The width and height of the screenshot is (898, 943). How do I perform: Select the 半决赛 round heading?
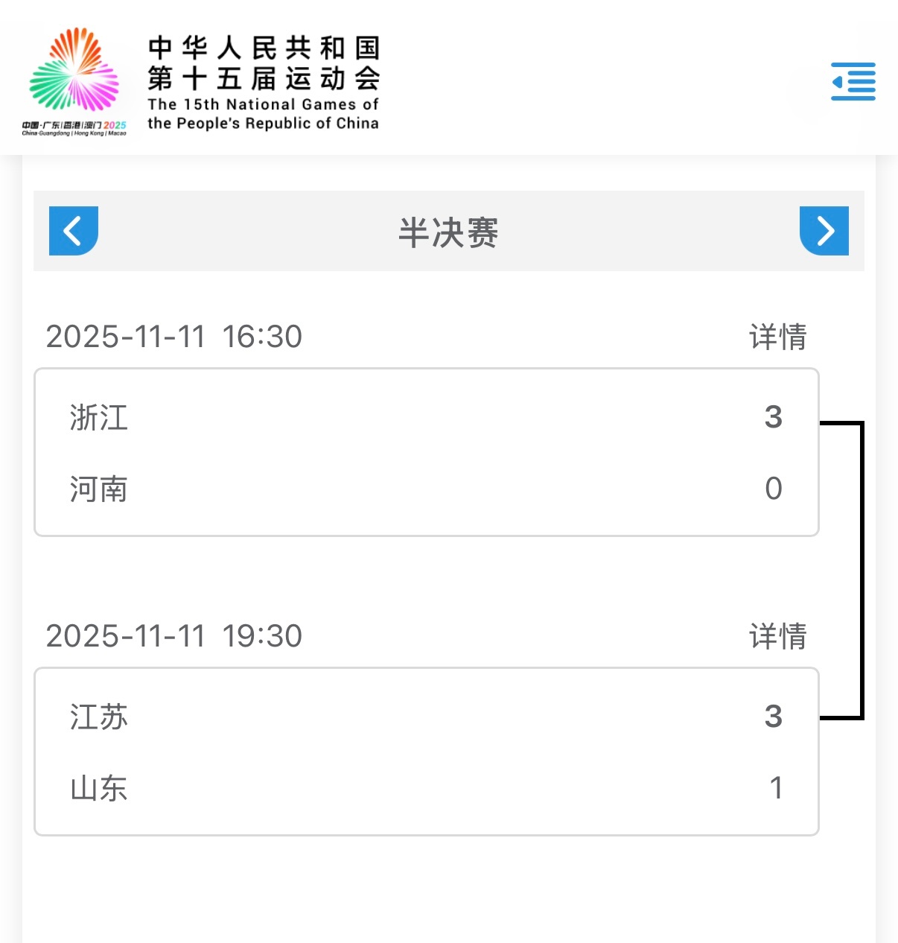[x=448, y=232]
